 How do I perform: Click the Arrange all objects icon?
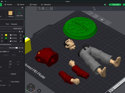[51, 9]
